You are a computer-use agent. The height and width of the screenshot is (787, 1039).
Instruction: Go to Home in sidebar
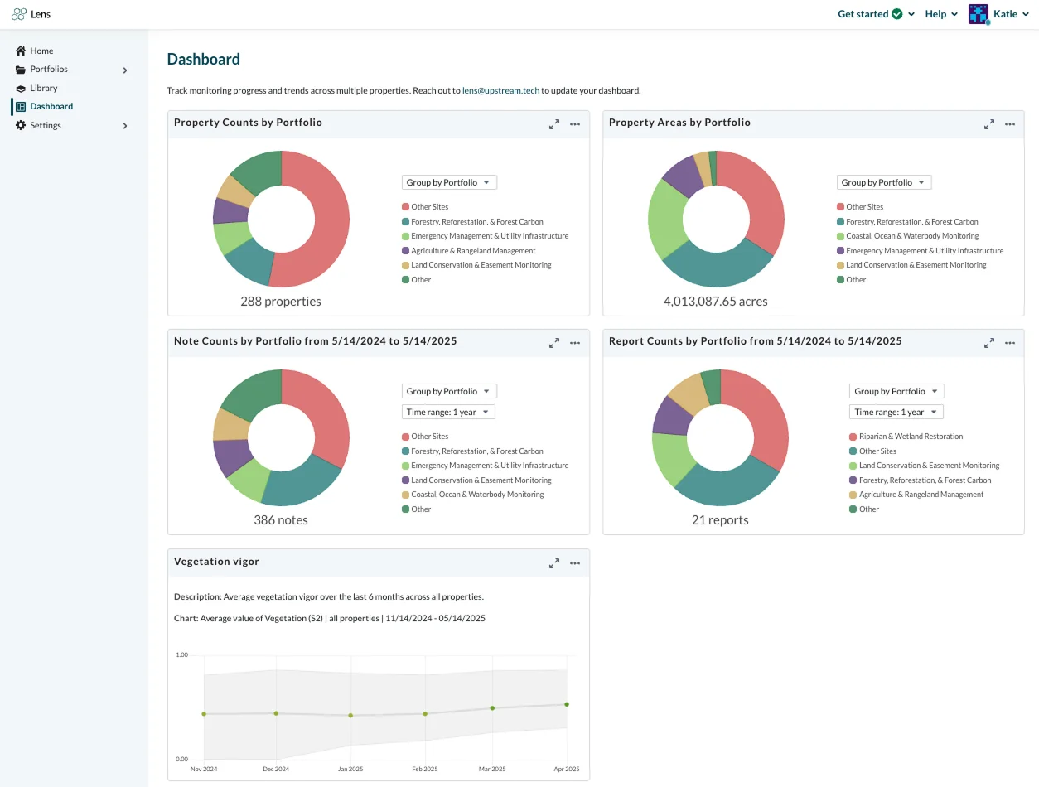pos(41,51)
